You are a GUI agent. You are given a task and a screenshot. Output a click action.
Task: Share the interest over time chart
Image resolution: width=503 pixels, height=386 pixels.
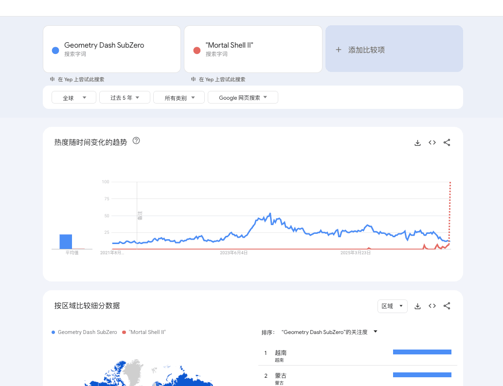click(x=447, y=142)
